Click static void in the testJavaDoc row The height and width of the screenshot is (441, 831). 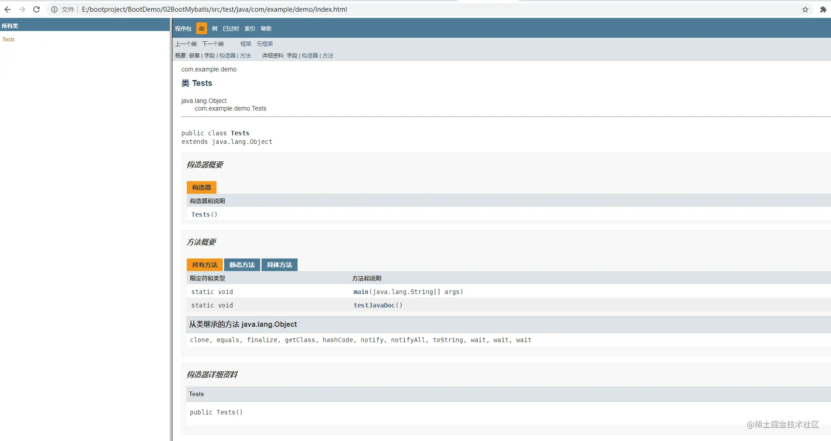click(212, 305)
